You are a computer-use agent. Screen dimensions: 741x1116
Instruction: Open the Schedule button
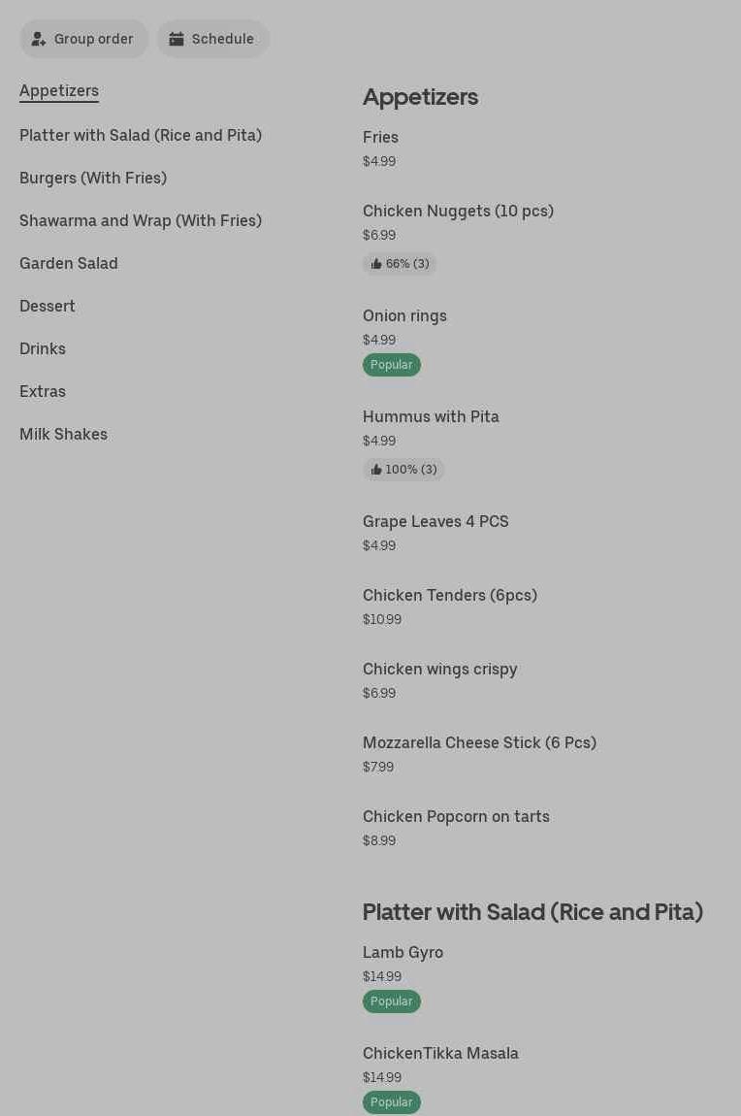pos(213,39)
